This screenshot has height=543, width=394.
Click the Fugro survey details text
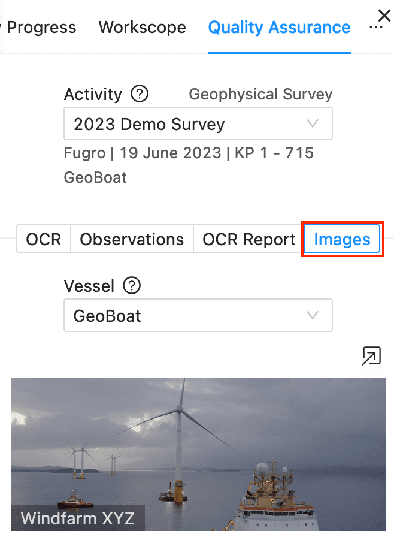tap(189, 153)
